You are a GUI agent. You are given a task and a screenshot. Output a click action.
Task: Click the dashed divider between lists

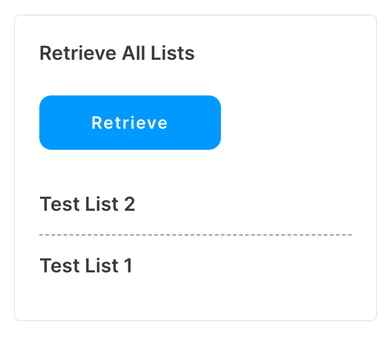tap(195, 235)
